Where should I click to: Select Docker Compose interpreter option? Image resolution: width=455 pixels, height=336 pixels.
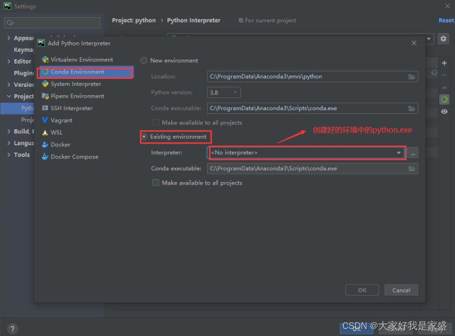coord(70,157)
